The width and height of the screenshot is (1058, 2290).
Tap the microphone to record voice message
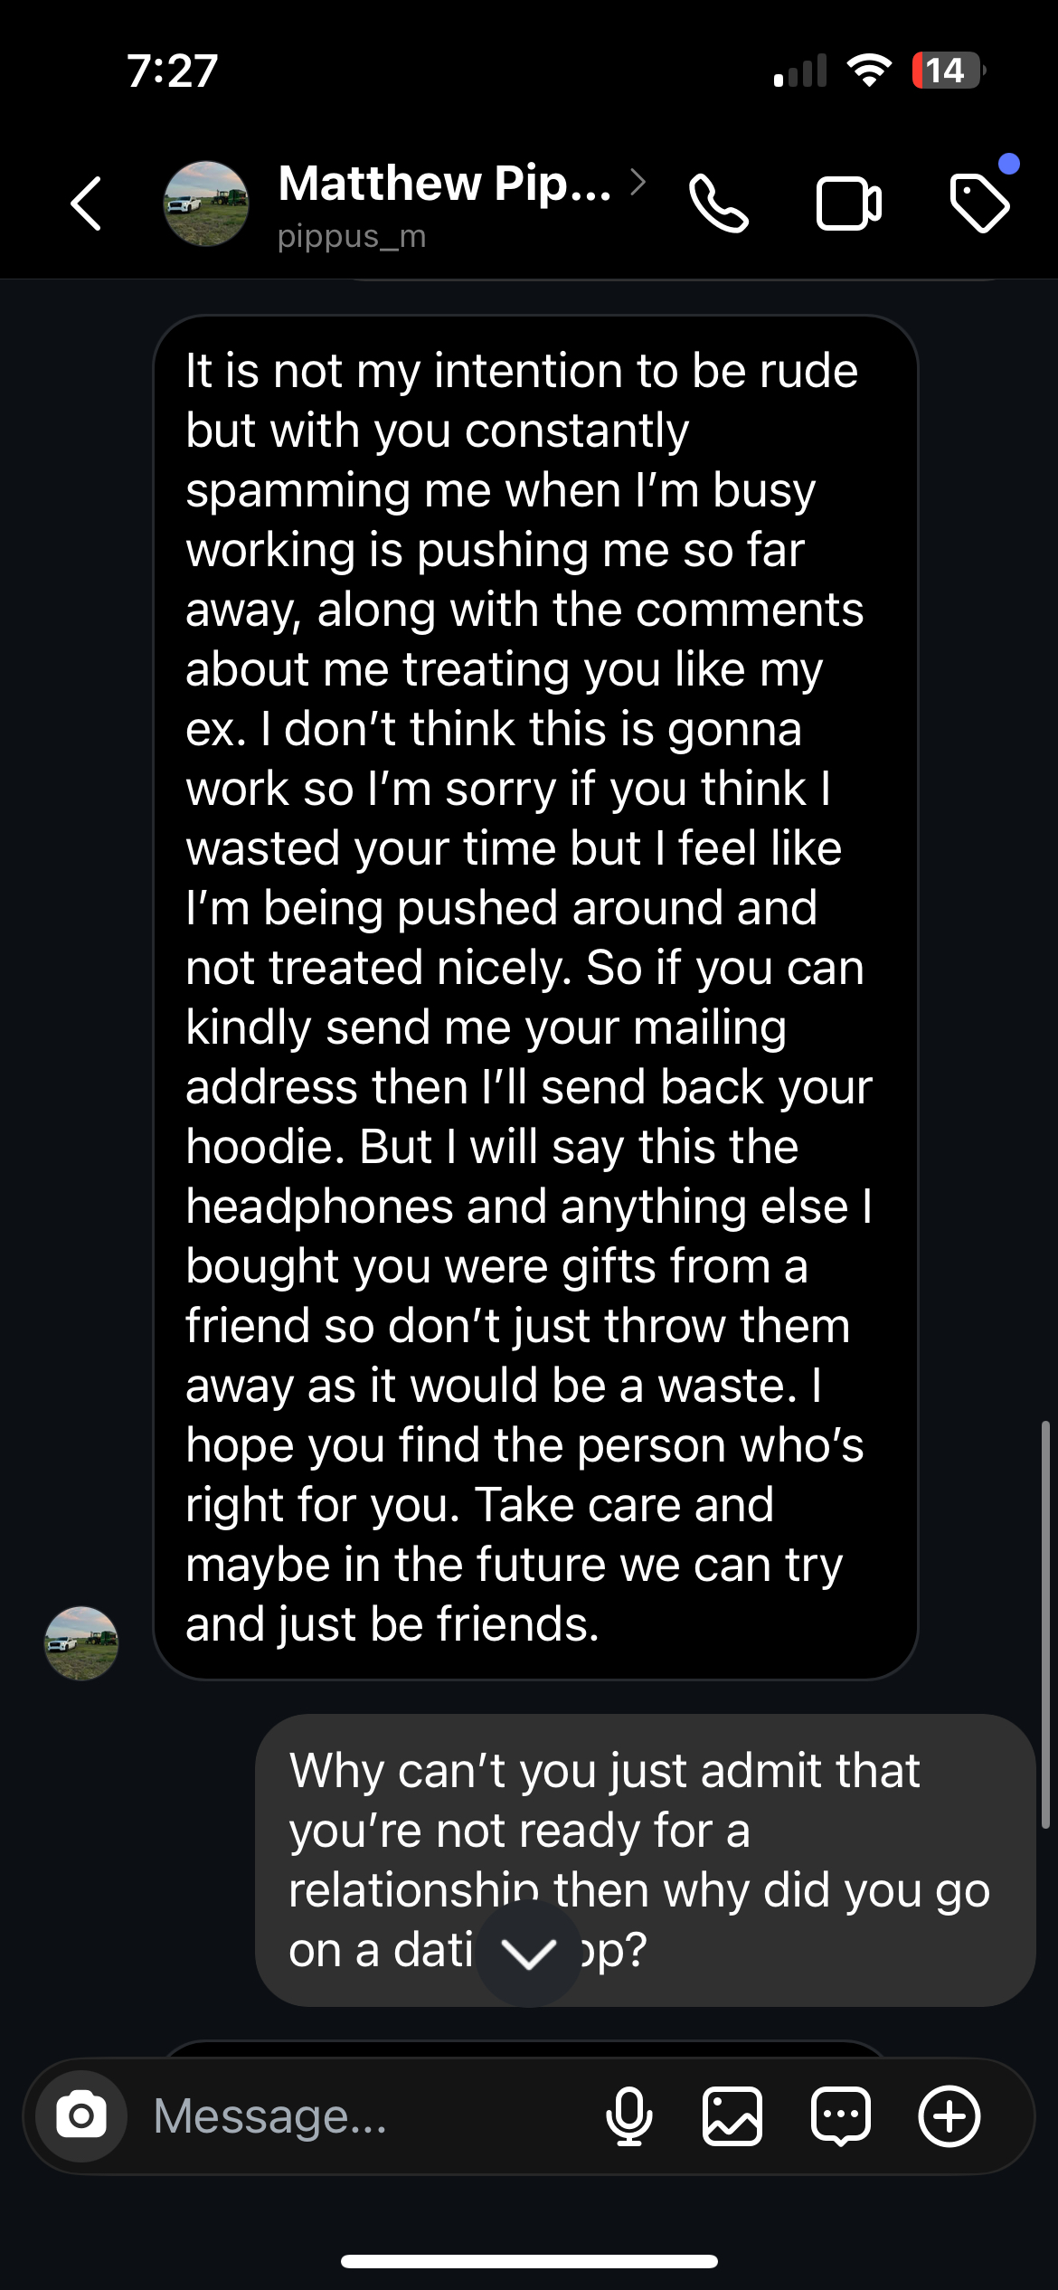[x=628, y=2115]
